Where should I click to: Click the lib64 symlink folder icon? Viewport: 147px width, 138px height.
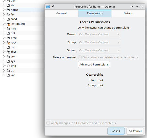pos(8,19)
